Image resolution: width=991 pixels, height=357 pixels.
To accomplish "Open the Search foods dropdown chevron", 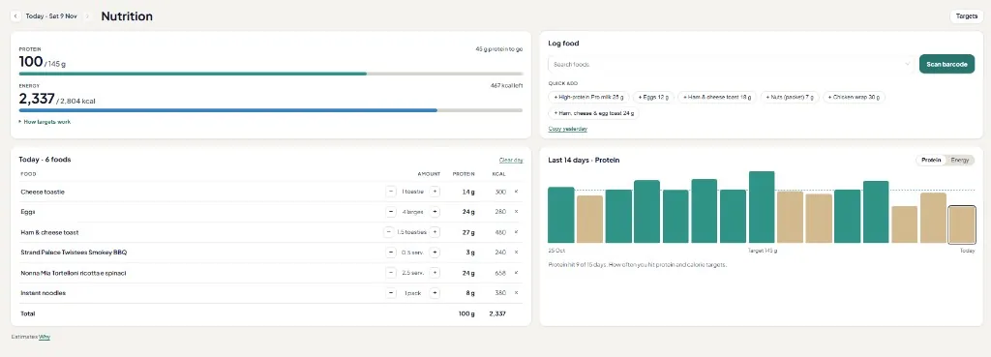I will [x=908, y=64].
